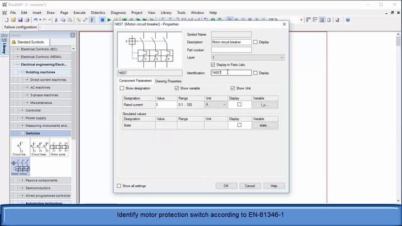Switch to Drawing Properties tab
Viewport: 402px width, 226px height.
tap(168, 81)
